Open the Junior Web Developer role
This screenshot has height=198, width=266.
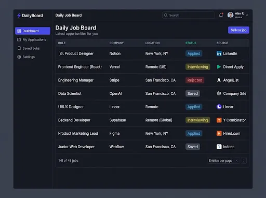[76, 147]
